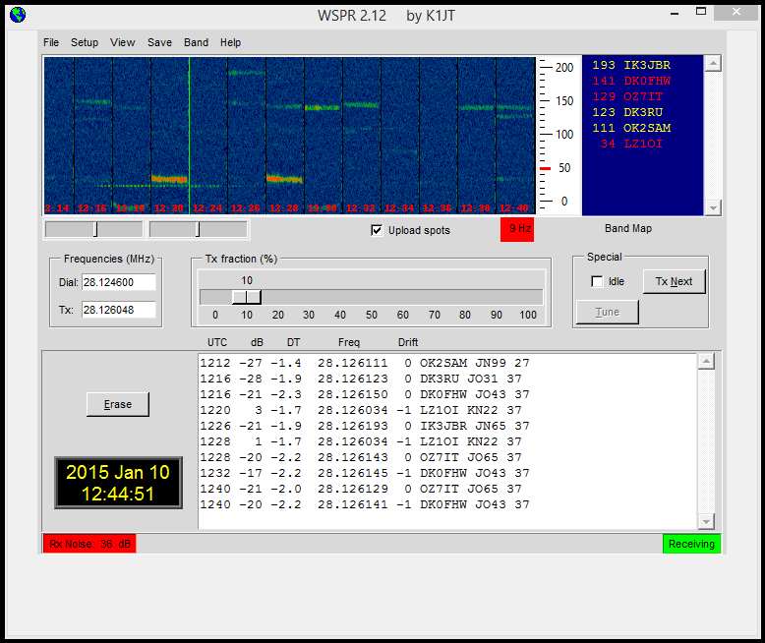Click the band map scroll down arrow
Viewport: 765px width, 643px height.
point(713,207)
